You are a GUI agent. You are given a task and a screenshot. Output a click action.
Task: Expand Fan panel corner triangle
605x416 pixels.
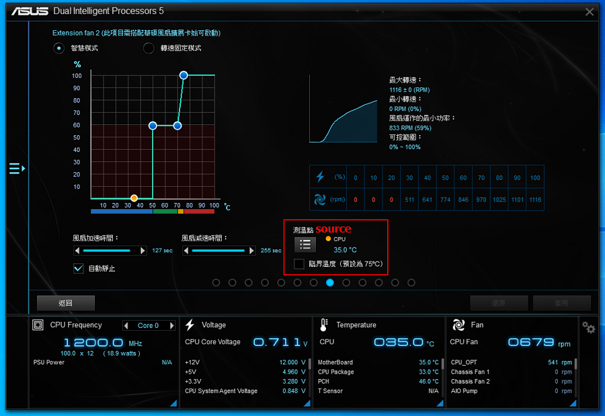[573, 403]
